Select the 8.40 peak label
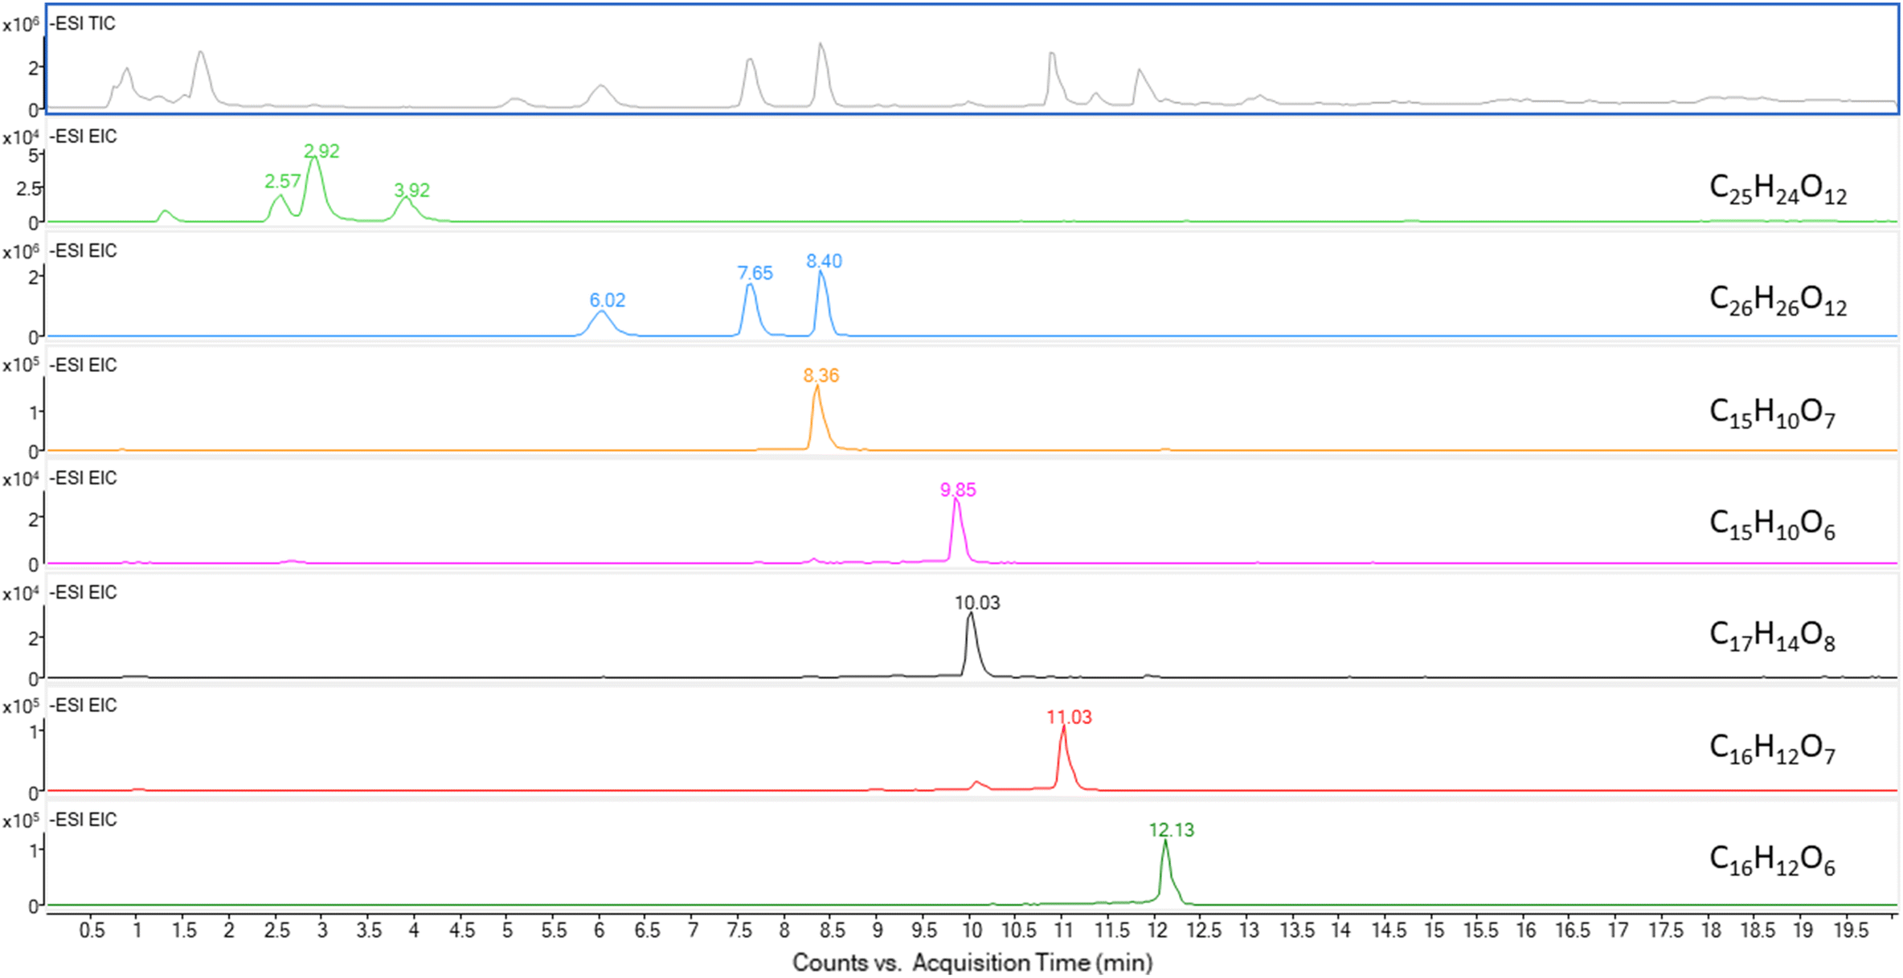 tap(824, 261)
